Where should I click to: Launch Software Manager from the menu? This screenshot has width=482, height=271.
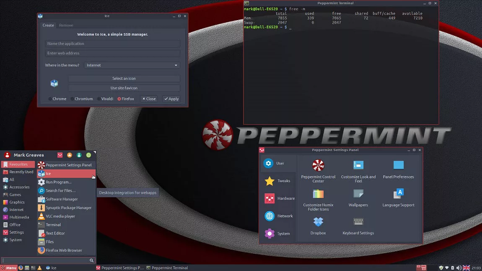tap(66, 199)
